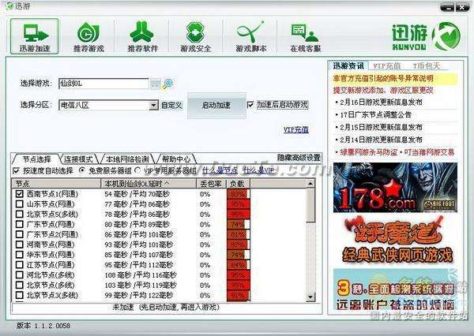
Task: Click the magnifier search game icon
Action: (167, 84)
